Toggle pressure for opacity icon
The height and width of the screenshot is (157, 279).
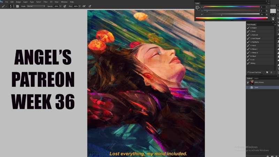click(65, 6)
